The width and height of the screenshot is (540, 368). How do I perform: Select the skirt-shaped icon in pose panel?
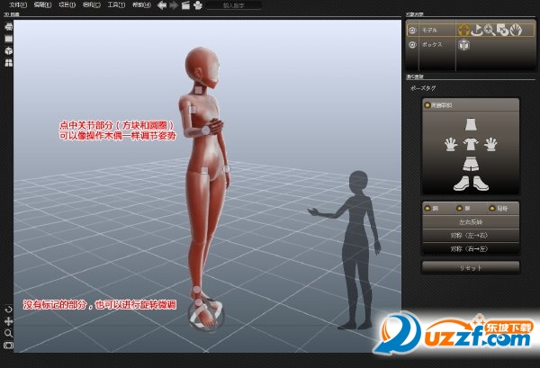pos(471,124)
